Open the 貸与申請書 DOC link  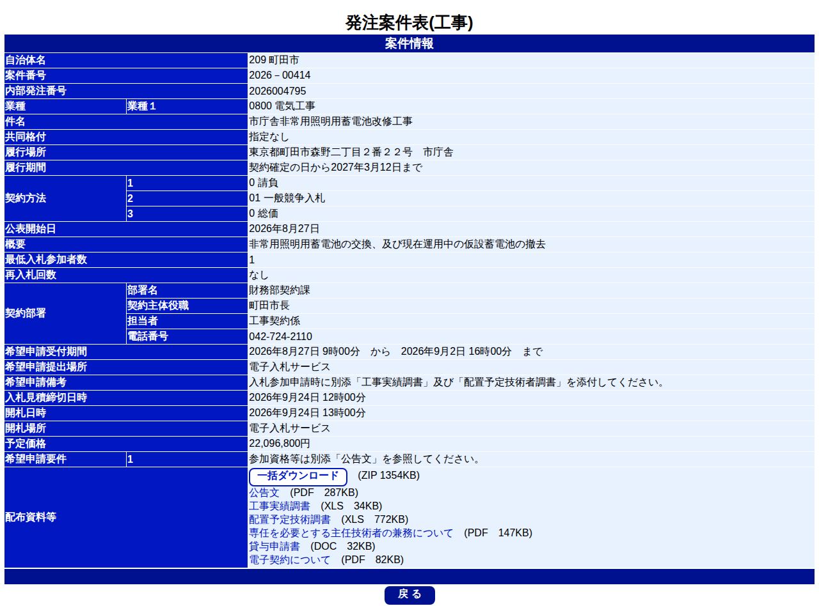tap(274, 547)
